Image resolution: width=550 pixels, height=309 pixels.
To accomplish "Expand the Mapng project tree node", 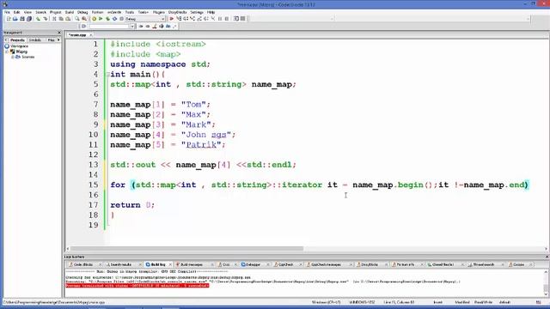I will pyautogui.click(x=7, y=51).
